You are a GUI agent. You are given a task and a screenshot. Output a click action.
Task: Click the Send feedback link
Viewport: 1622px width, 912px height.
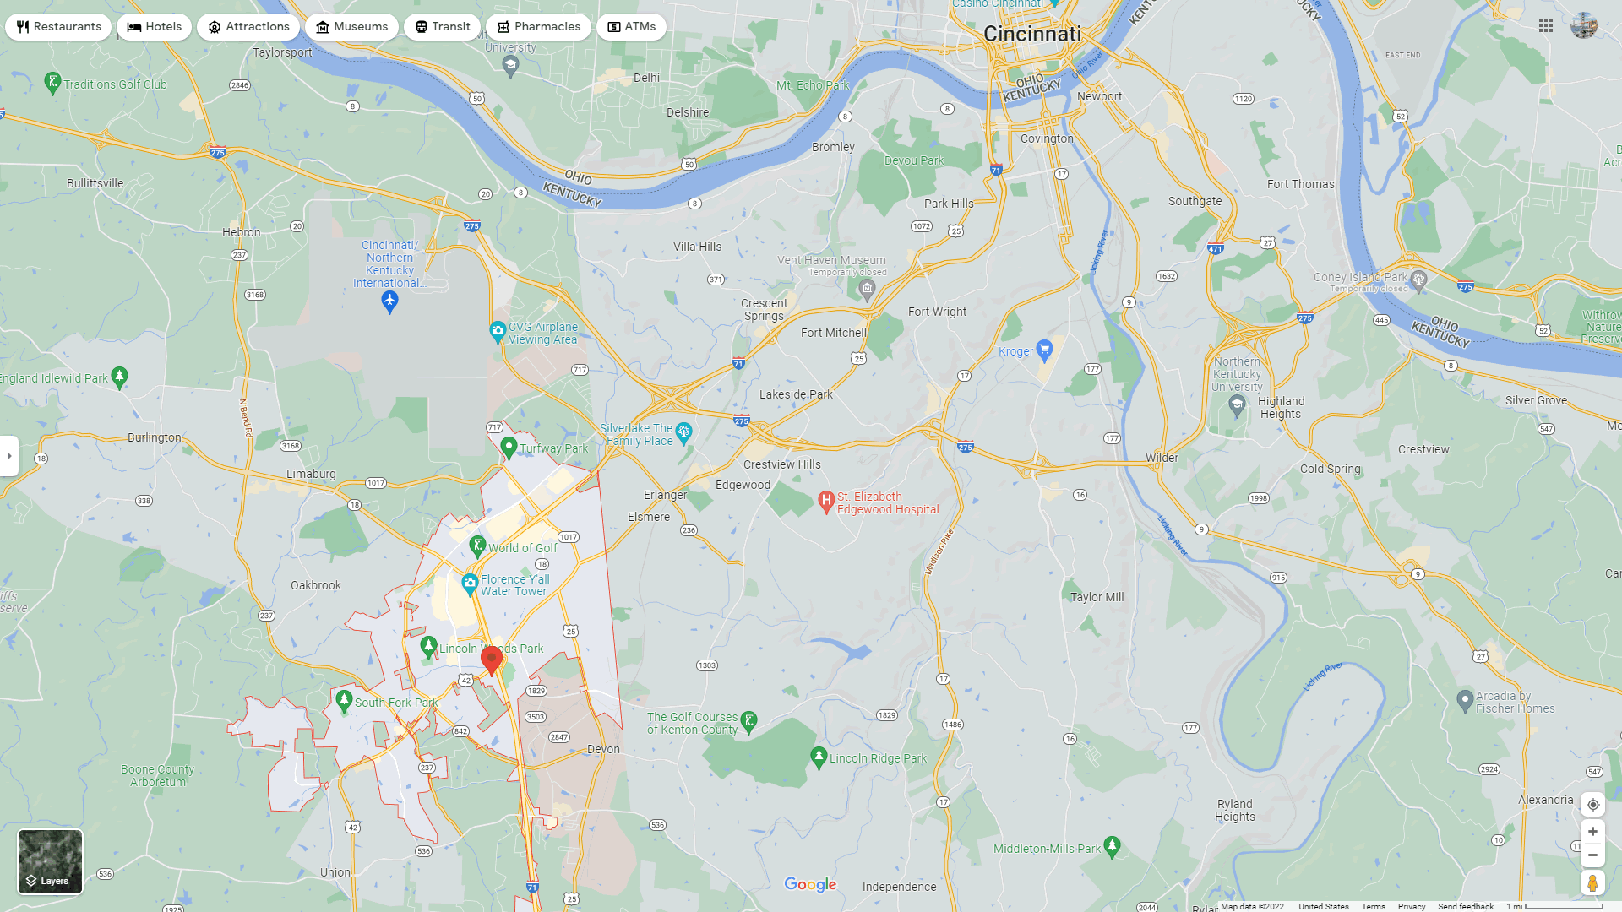[1466, 906]
